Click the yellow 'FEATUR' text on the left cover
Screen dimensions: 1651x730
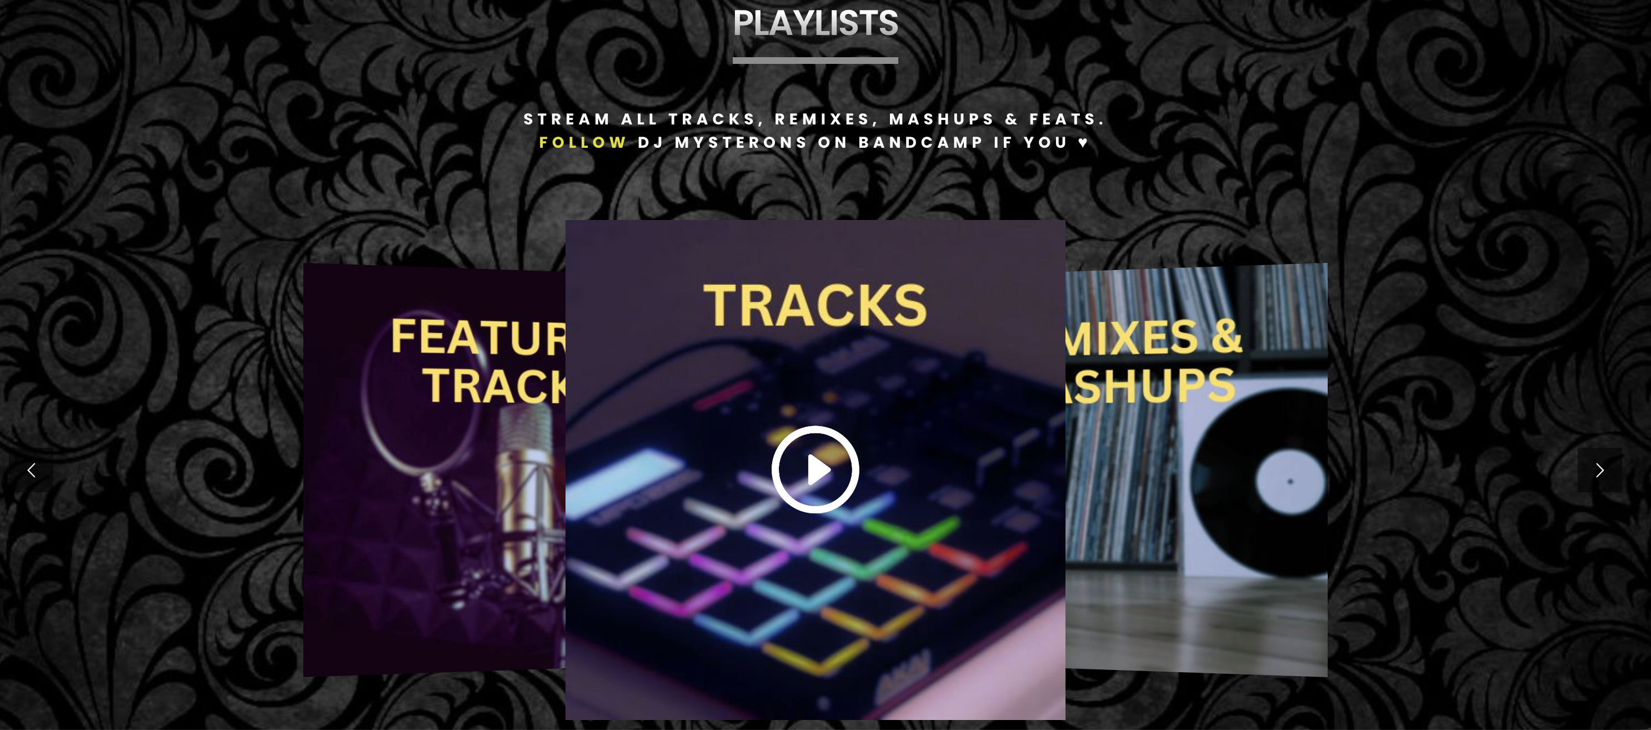click(x=479, y=337)
